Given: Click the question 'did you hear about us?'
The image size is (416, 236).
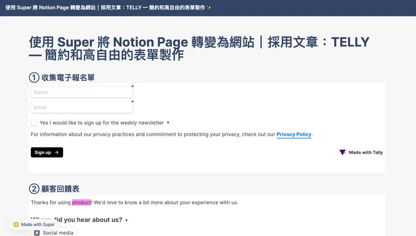Looking at the screenshot, I should (76, 220).
